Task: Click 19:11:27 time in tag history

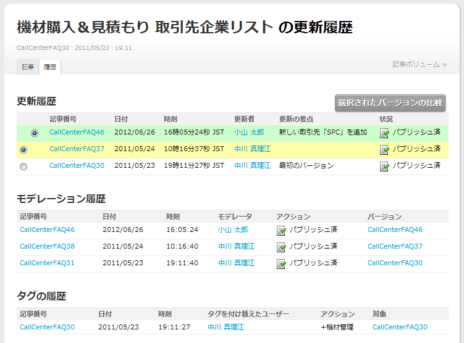Action: (x=174, y=327)
